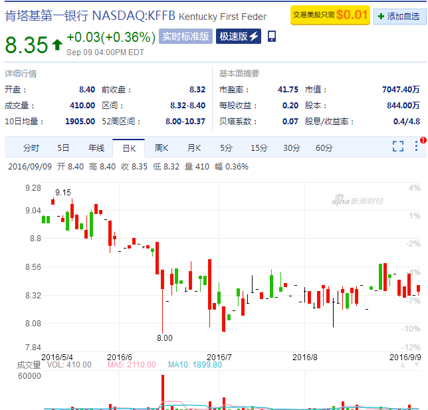Viewport: 428px width, 410px height.
Task: Click the VOL: 410.00 label
Action: tap(69, 365)
